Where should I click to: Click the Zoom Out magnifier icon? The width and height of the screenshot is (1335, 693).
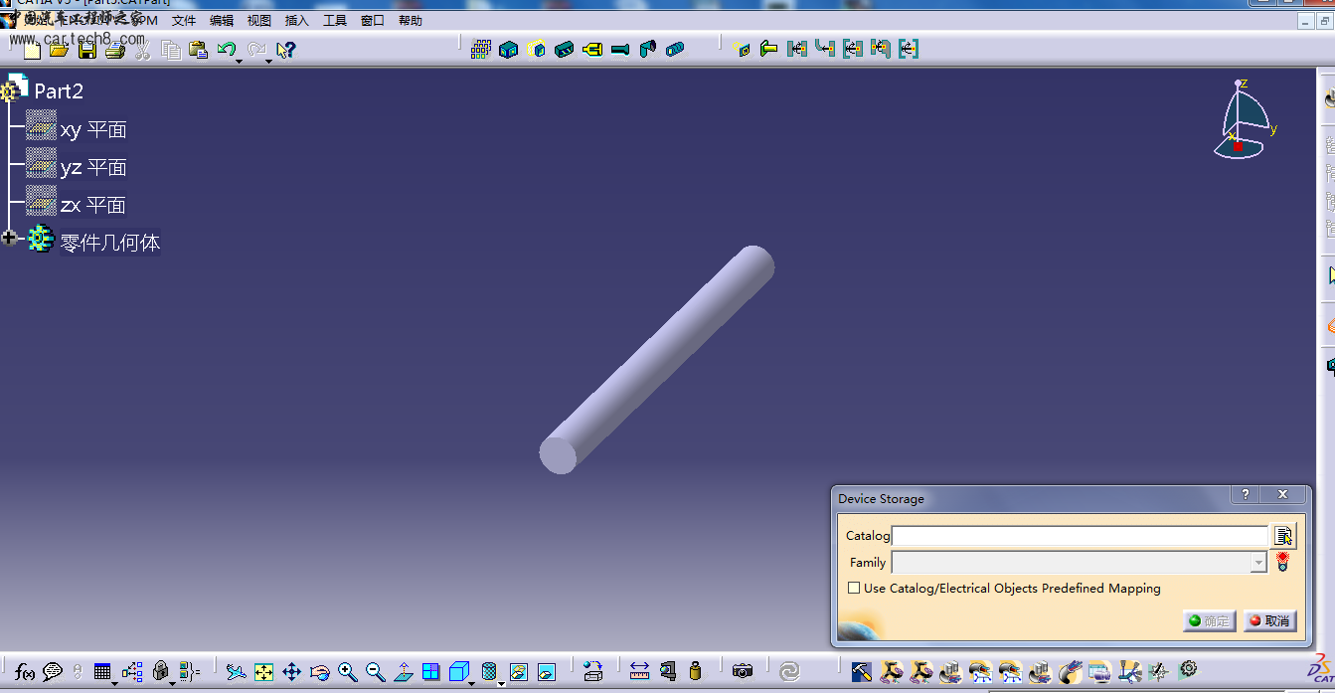click(x=375, y=672)
